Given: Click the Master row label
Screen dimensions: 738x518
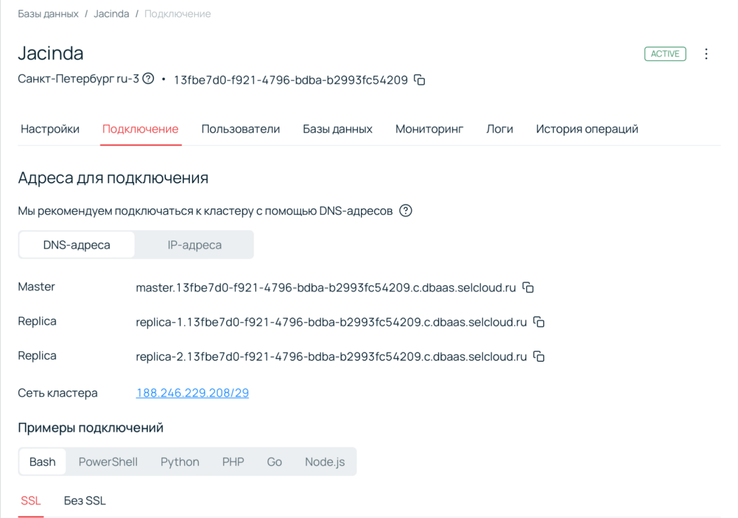Looking at the screenshot, I should (36, 287).
